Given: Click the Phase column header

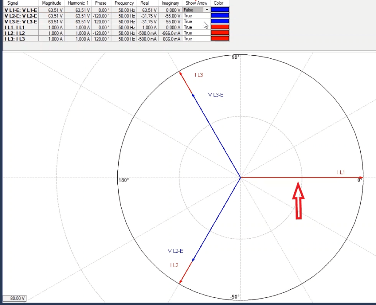Looking at the screenshot, I should pyautogui.click(x=101, y=3).
